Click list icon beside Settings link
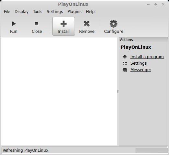169x155 pixels. coord(125,63)
